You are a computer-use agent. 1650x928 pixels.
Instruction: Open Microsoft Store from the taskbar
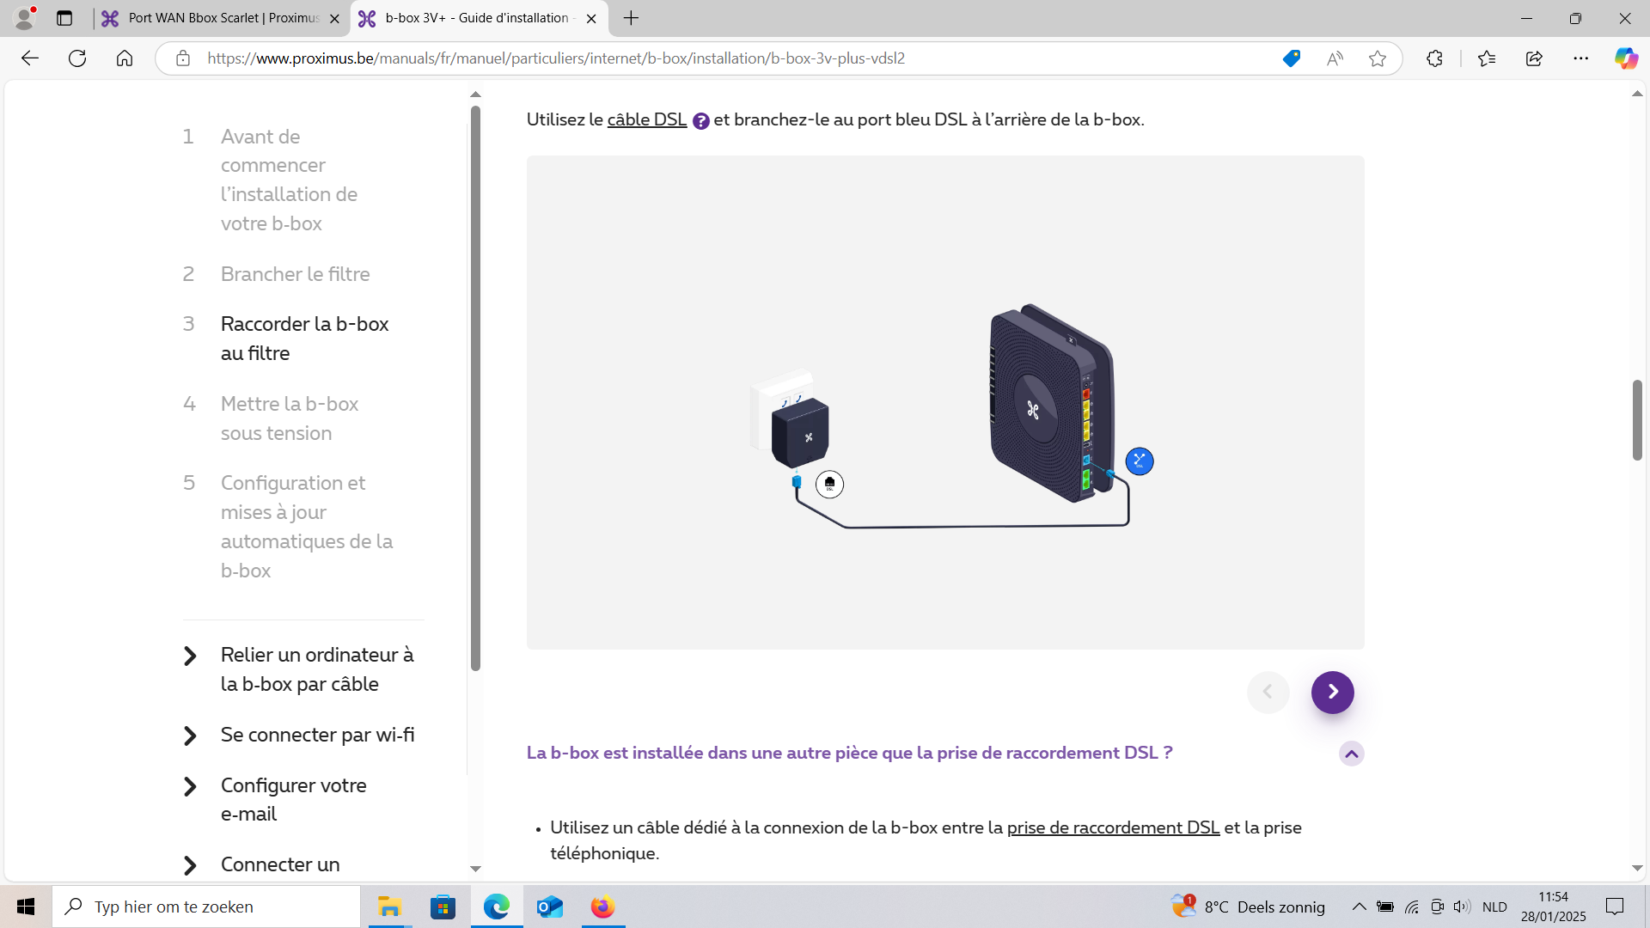(x=443, y=907)
